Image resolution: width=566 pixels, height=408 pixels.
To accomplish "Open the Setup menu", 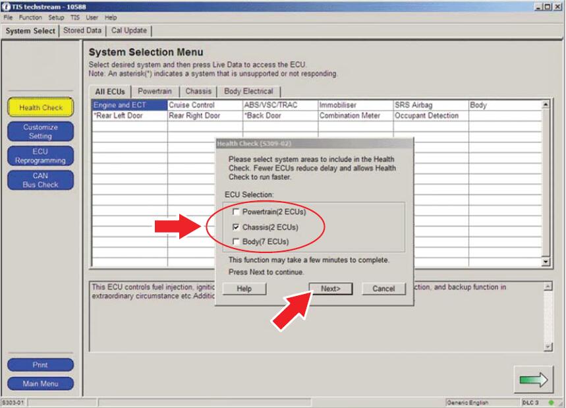I will [56, 17].
